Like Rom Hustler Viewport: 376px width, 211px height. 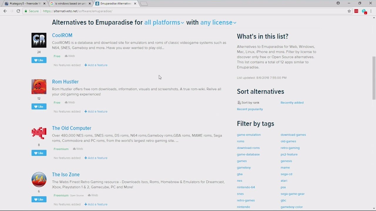coord(39,107)
